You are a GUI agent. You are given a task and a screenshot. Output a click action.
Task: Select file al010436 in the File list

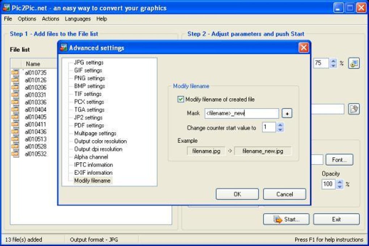click(x=35, y=132)
